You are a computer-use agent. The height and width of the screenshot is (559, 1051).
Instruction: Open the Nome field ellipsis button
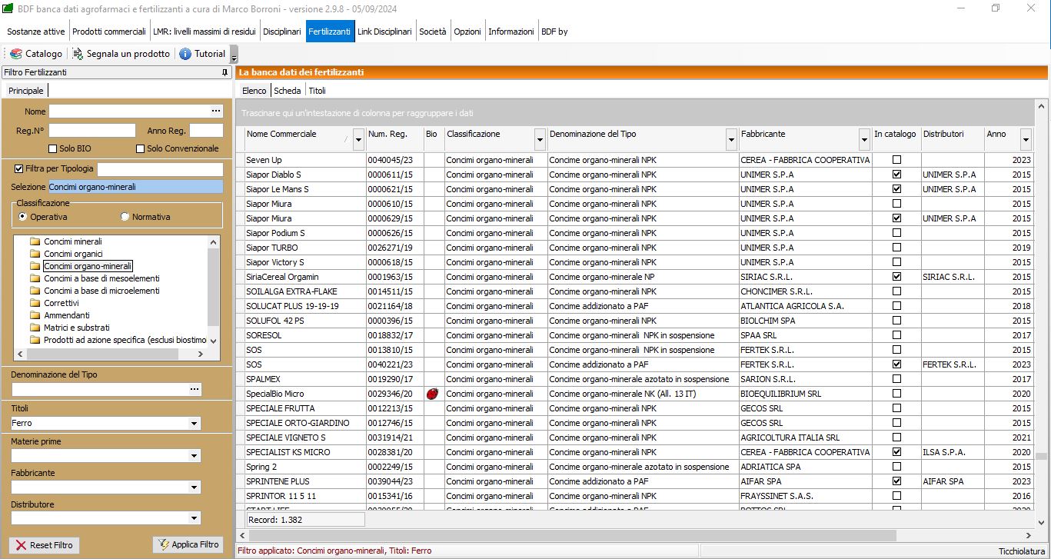[x=216, y=111]
